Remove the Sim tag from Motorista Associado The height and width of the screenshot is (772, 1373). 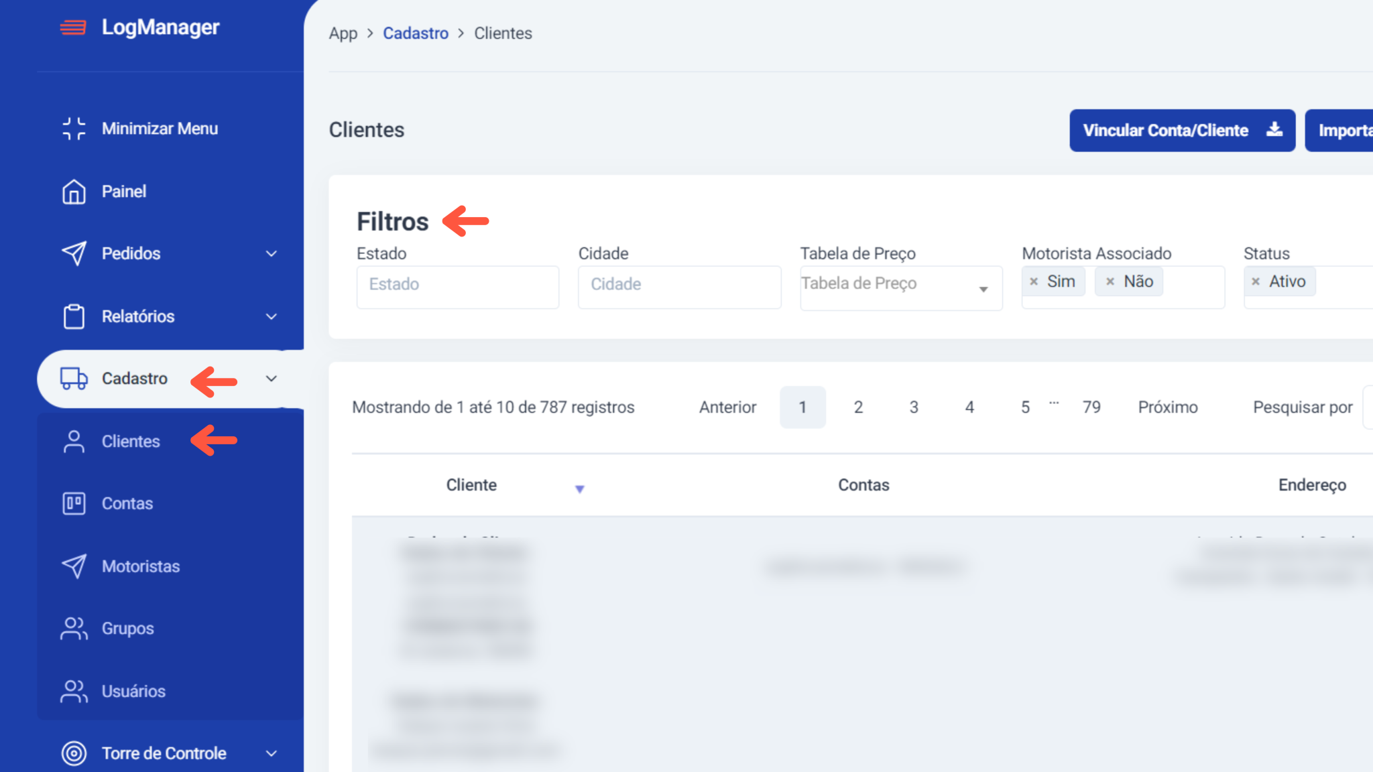coord(1033,281)
